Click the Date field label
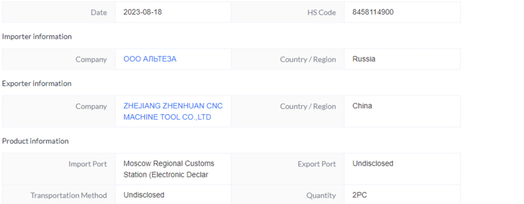The height and width of the screenshot is (204, 524). tap(99, 13)
